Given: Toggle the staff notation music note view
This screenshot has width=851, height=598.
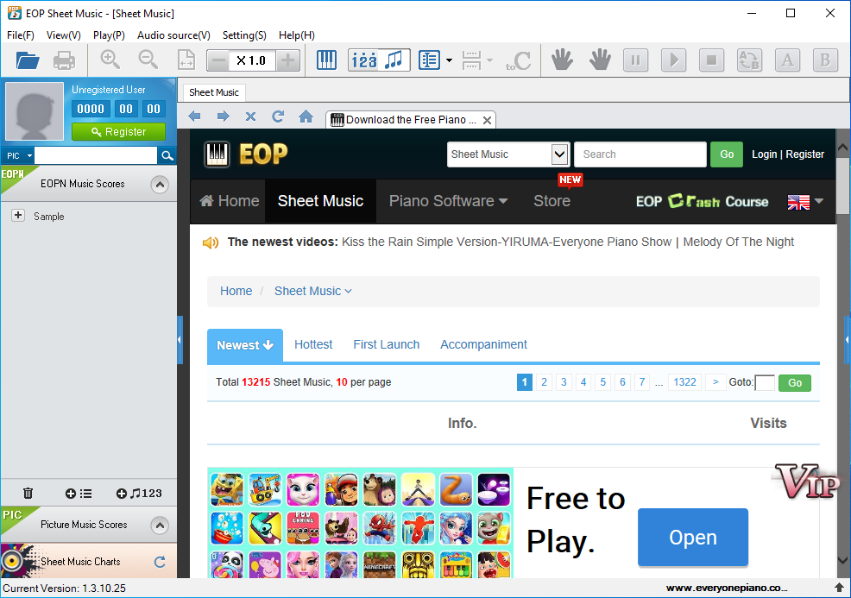Looking at the screenshot, I should tap(394, 60).
